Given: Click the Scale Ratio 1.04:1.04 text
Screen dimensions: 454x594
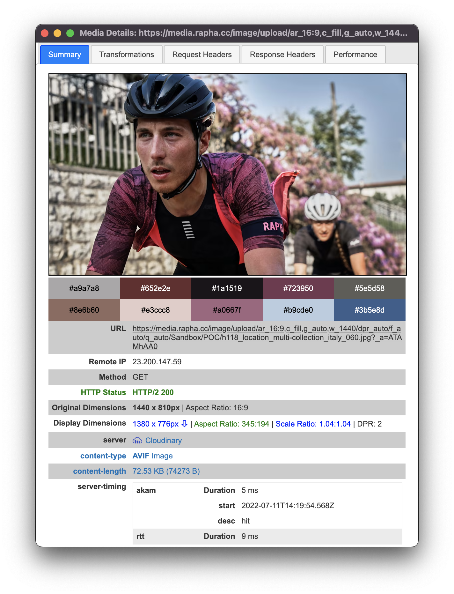Looking at the screenshot, I should [x=313, y=424].
